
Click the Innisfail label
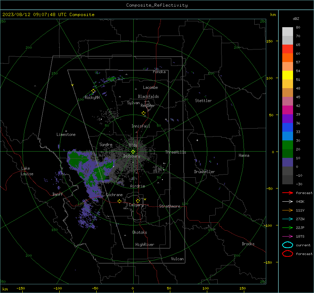click(141, 126)
